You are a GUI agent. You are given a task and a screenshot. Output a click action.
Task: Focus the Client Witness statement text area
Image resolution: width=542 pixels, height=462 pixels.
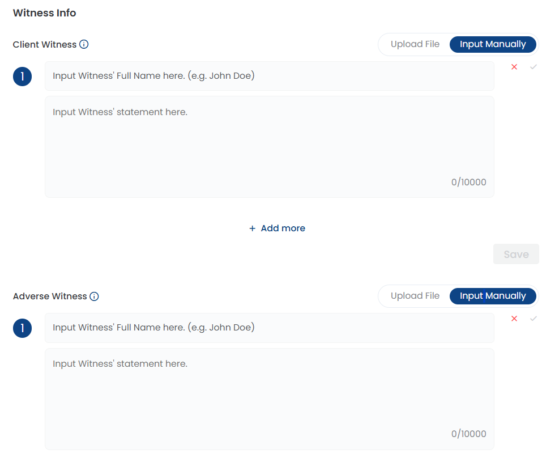click(x=269, y=147)
